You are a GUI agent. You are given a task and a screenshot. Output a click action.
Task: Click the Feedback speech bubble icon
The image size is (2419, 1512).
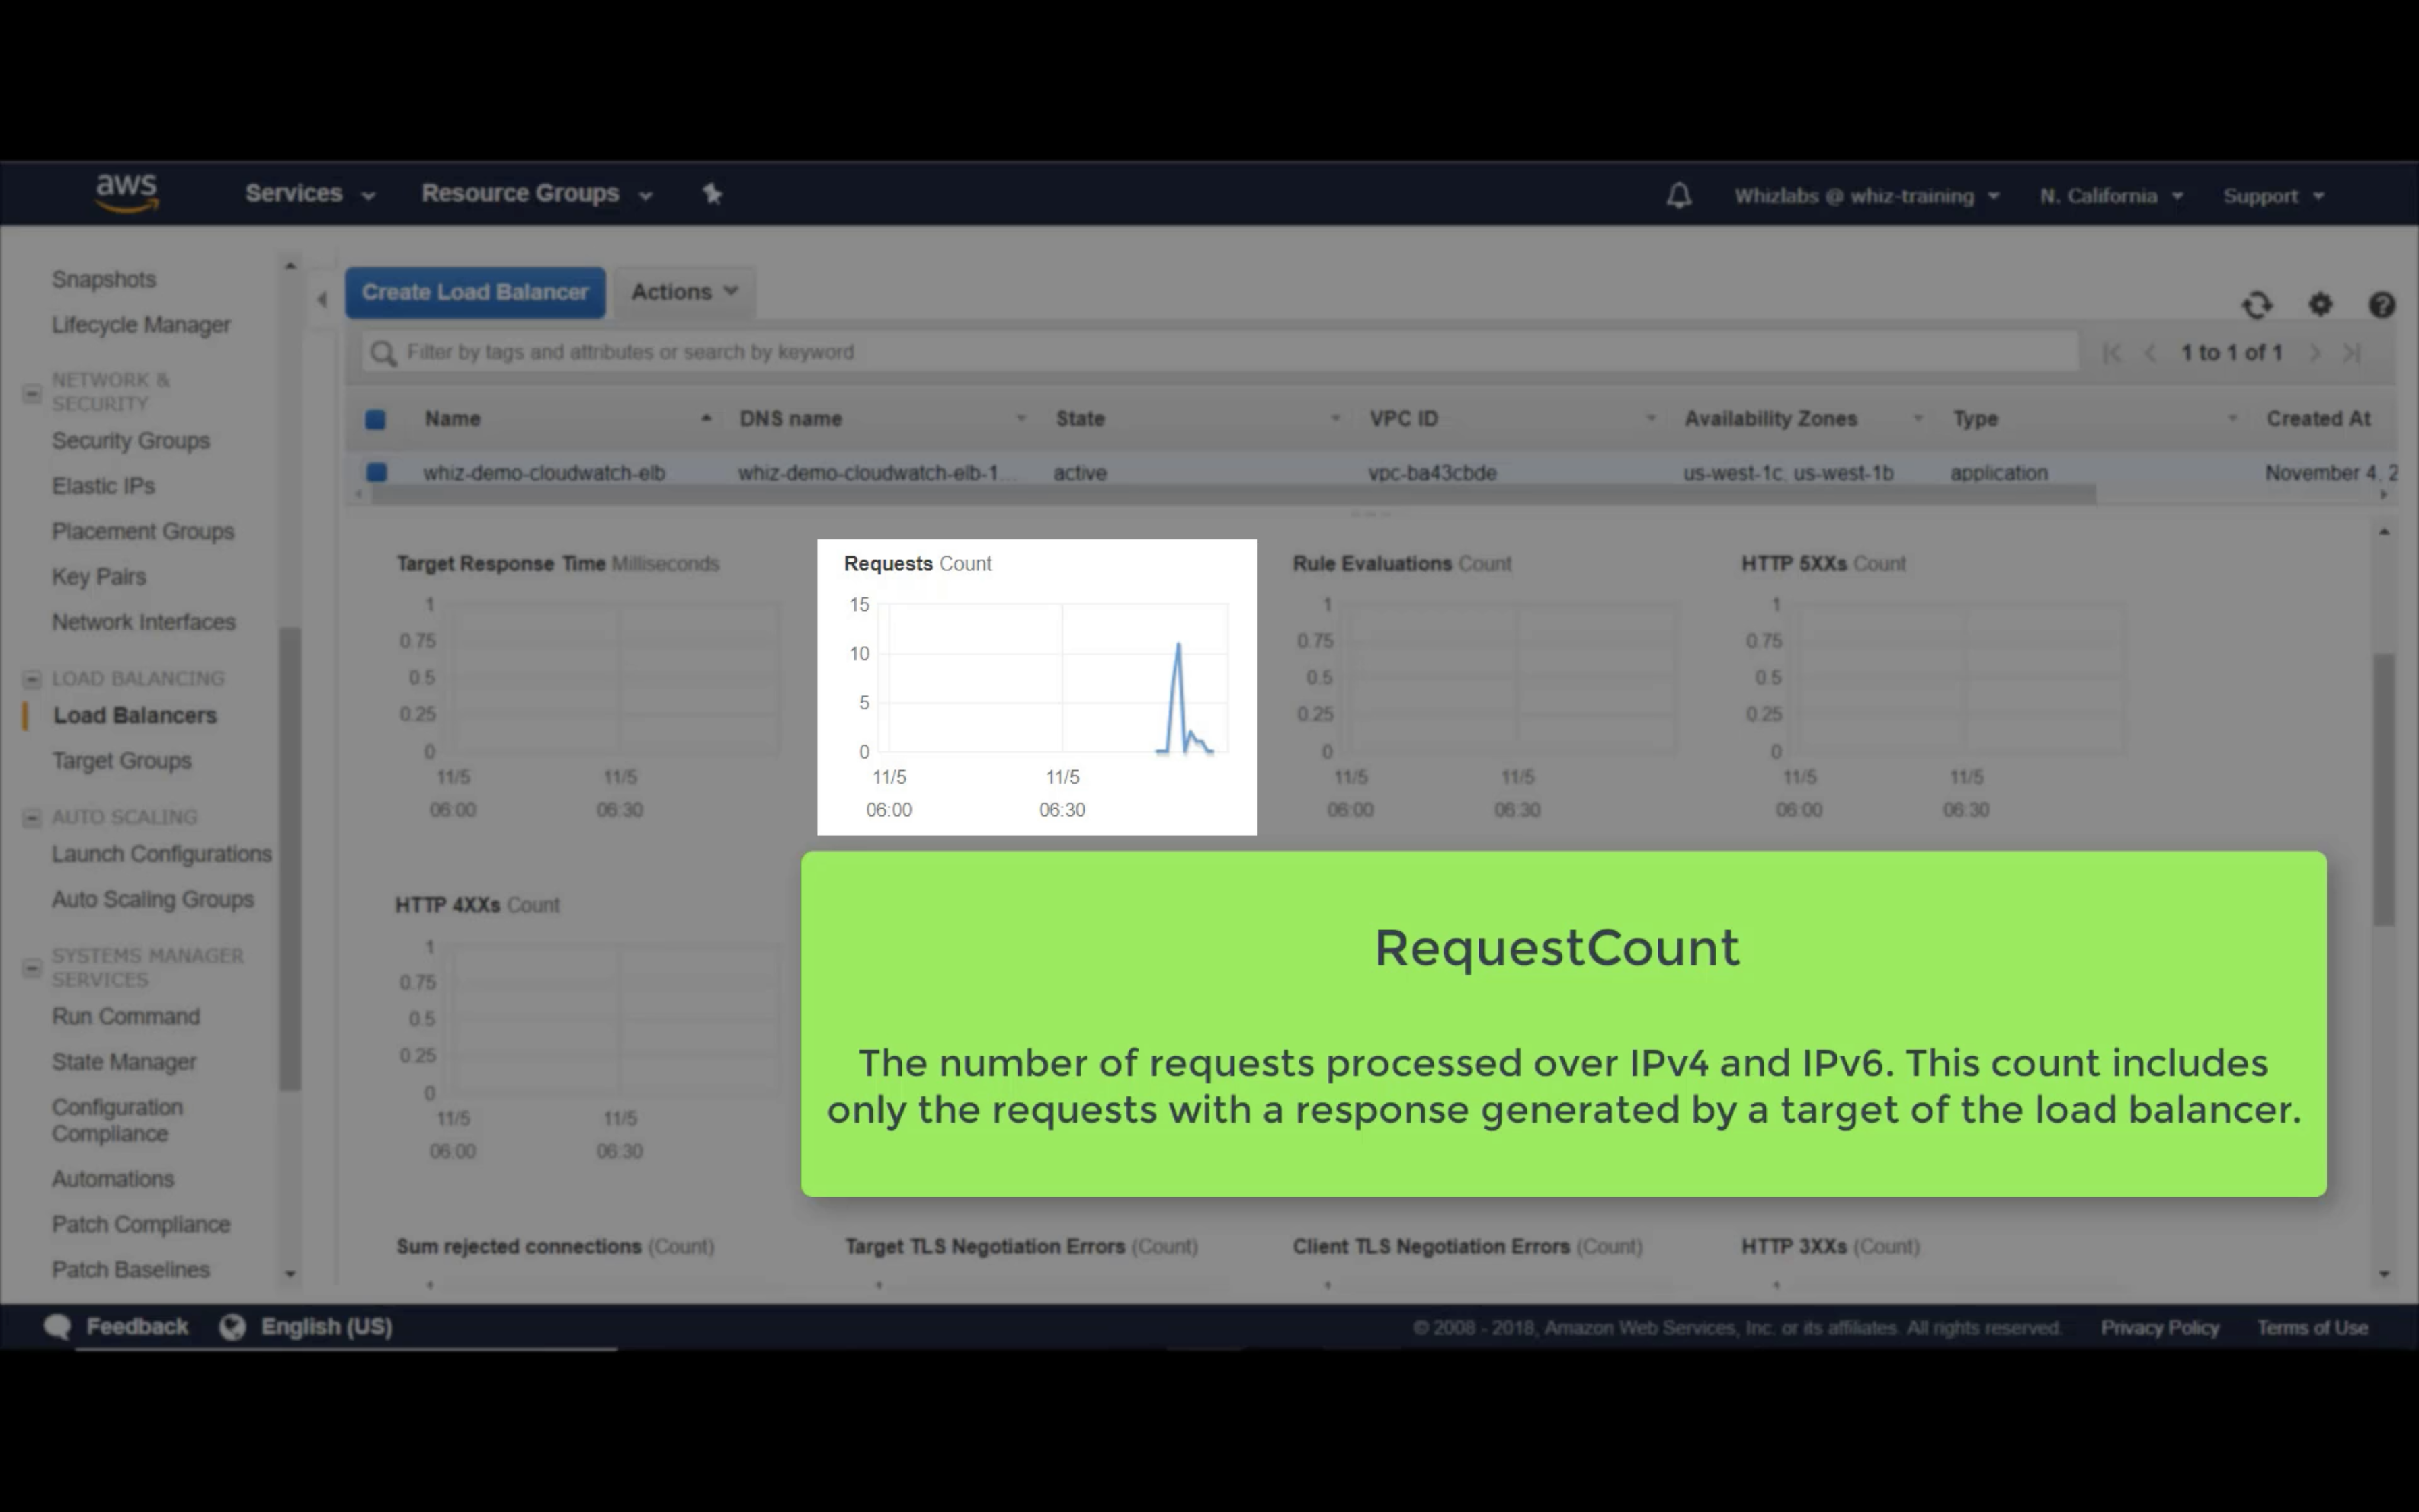57,1327
